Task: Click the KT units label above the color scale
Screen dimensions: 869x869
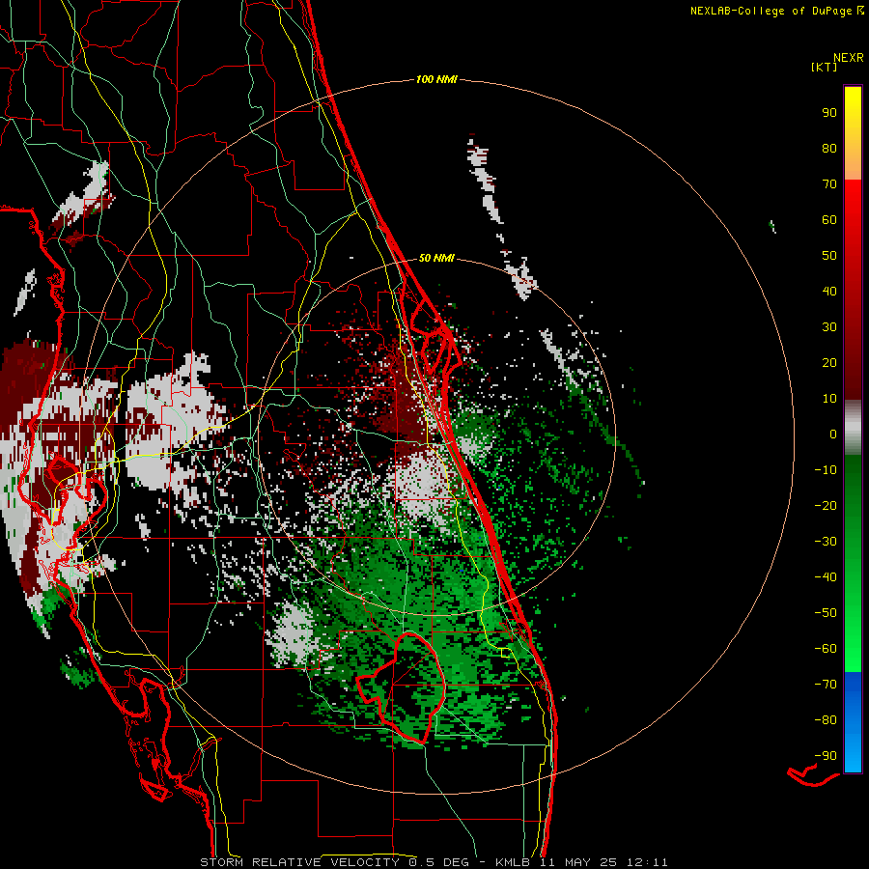Action: (825, 67)
